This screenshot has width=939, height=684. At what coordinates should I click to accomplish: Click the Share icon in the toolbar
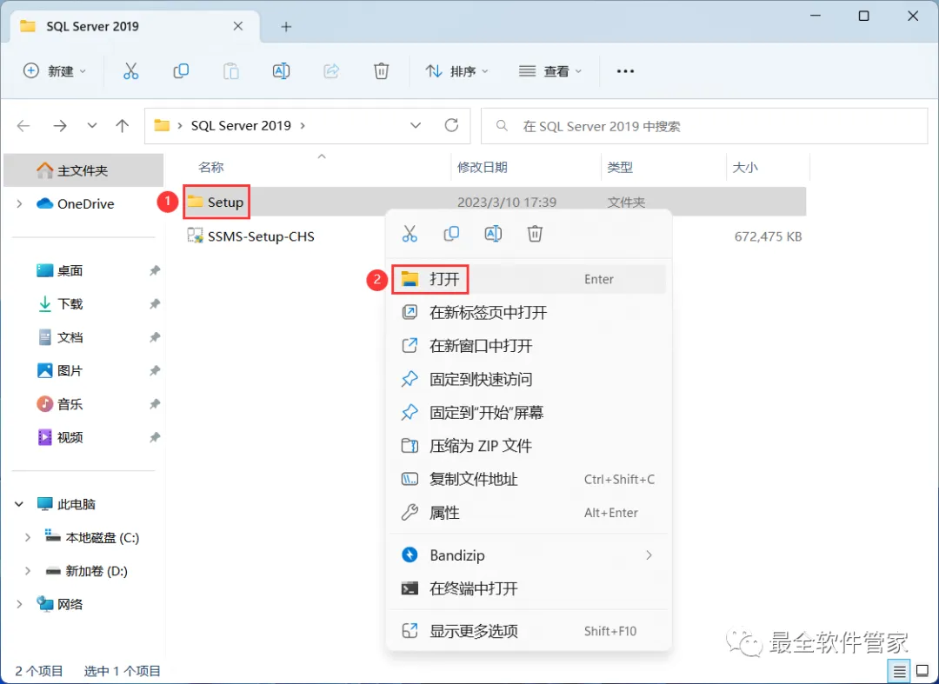(331, 71)
